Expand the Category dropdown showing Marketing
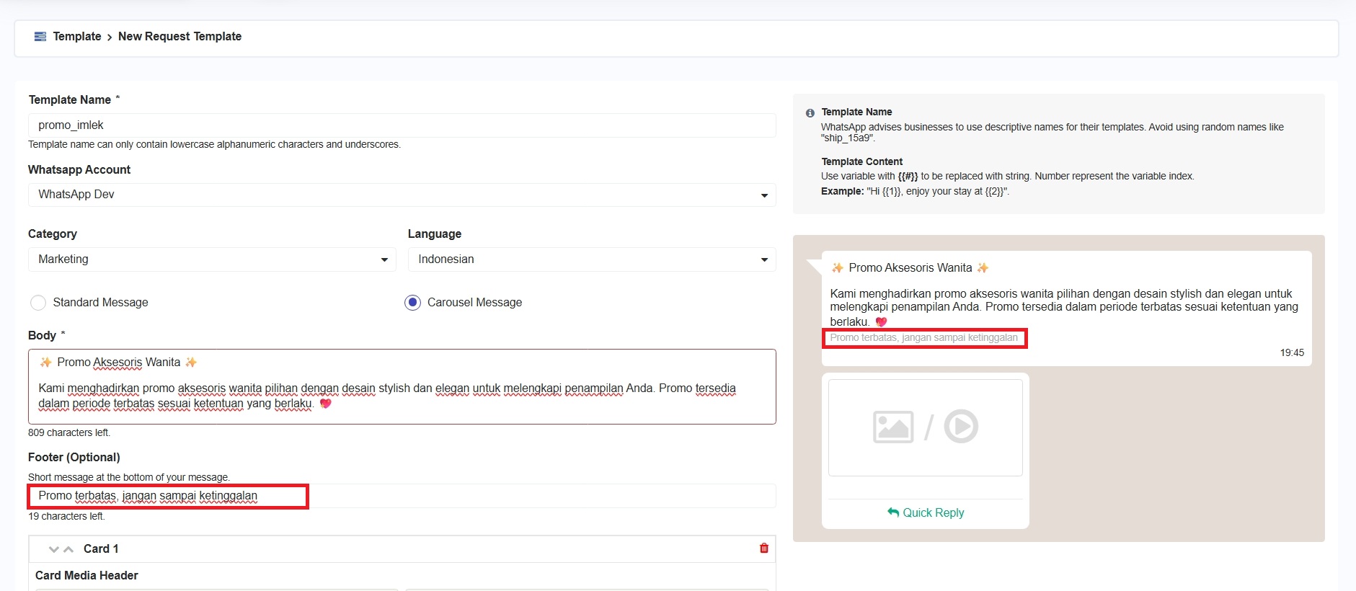This screenshot has width=1356, height=591. click(x=211, y=259)
